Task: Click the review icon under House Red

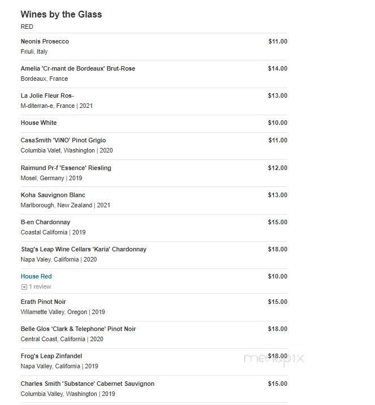Action: coord(24,287)
